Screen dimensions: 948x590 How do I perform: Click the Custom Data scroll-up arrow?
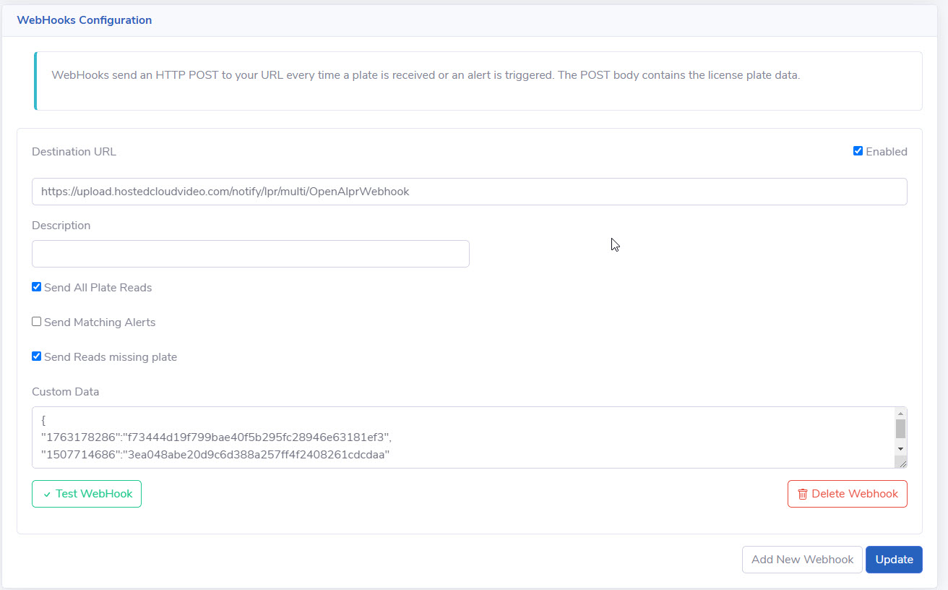900,414
